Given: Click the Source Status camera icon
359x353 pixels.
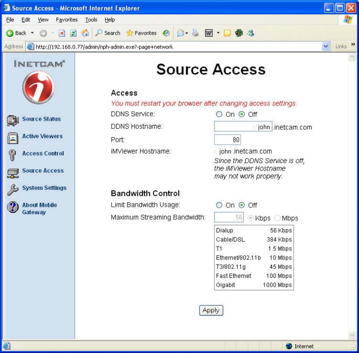Looking at the screenshot, I should (x=12, y=120).
